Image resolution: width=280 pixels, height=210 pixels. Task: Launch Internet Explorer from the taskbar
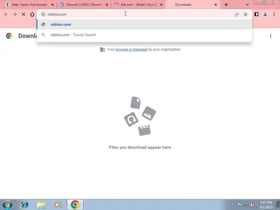click(24, 205)
